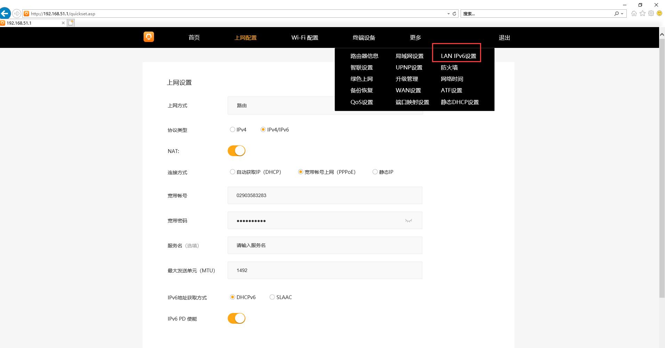Click the 服务名 input field
The height and width of the screenshot is (348, 665).
tap(325, 245)
